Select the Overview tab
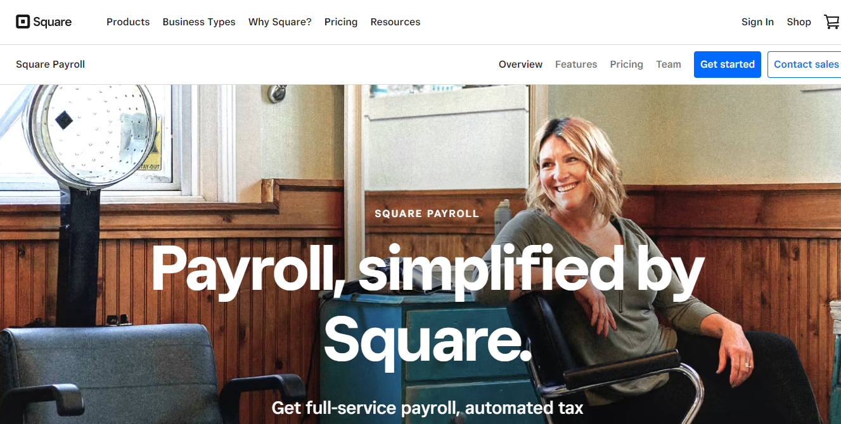Screen dimensions: 841x424 520,65
